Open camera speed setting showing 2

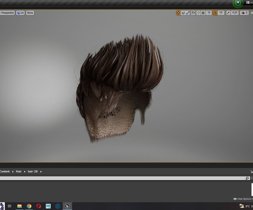(244, 13)
